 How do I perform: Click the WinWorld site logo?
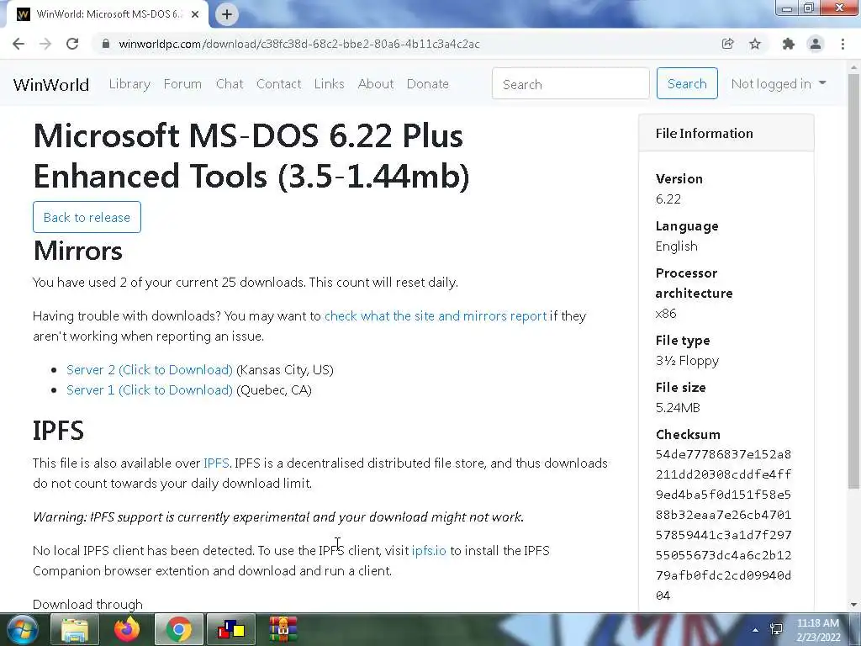pyautogui.click(x=51, y=85)
